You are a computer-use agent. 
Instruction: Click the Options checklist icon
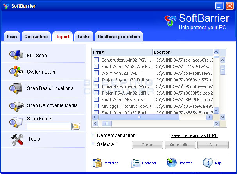[x=136, y=163]
